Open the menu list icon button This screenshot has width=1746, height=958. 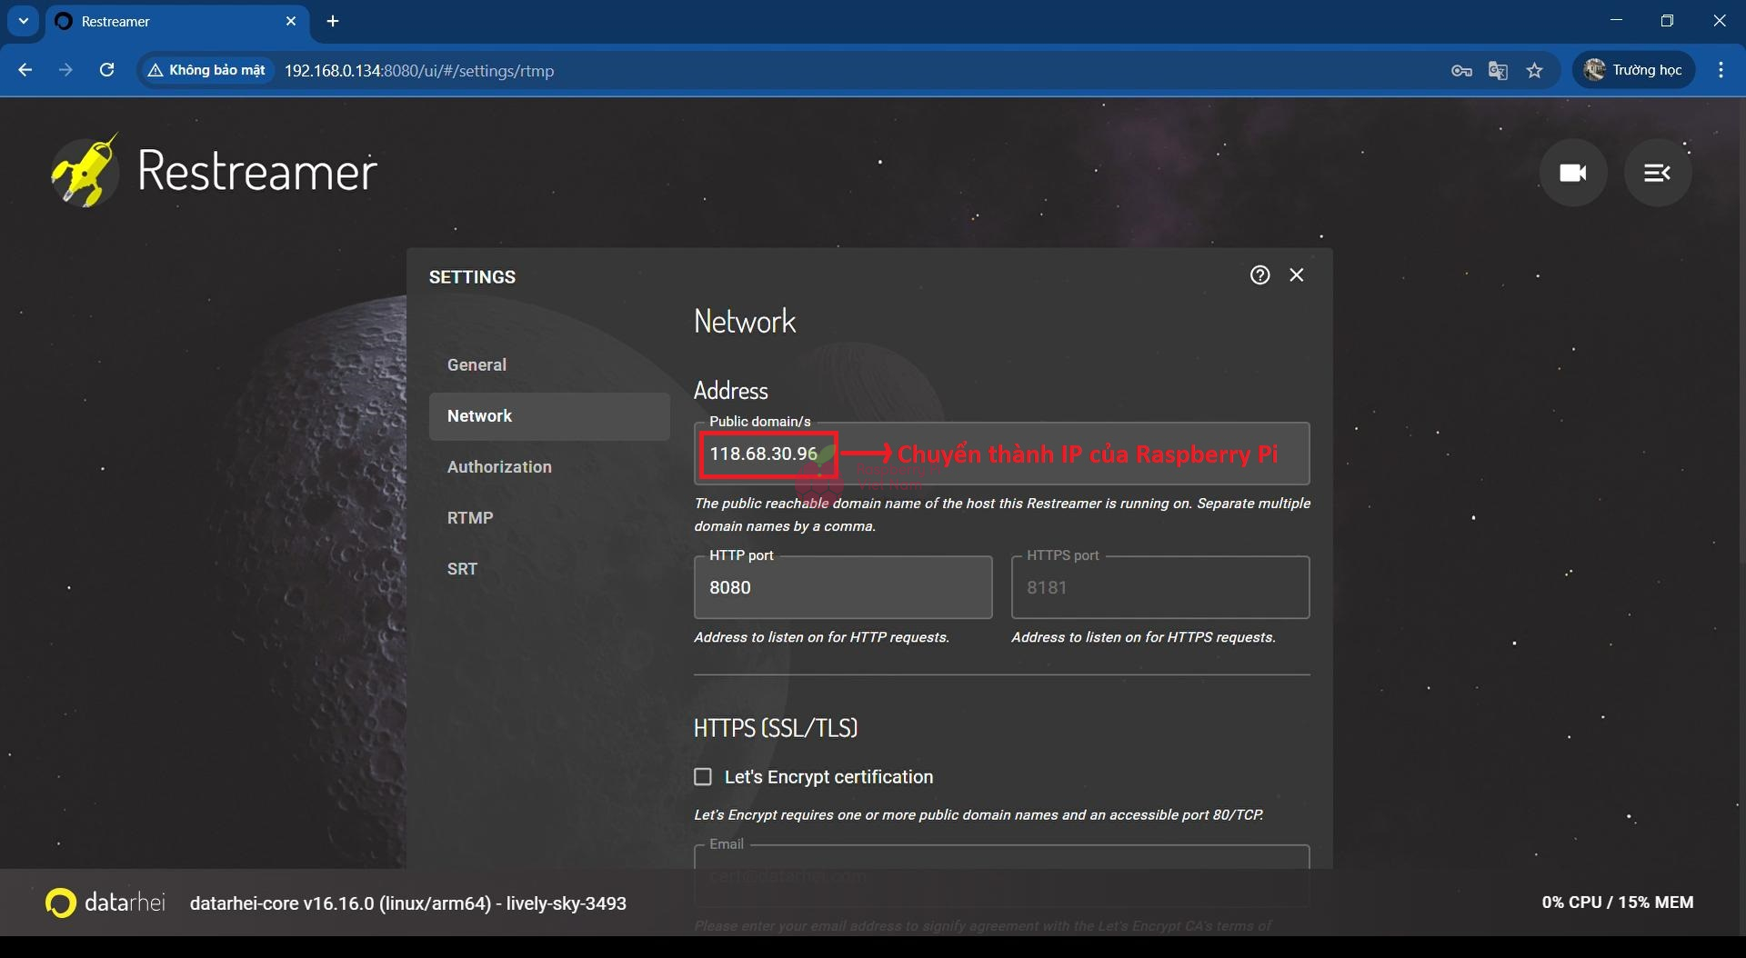tap(1657, 173)
